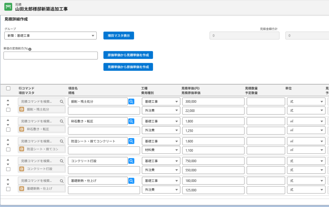Click the green 見積 app icon in header

pos(8,7)
